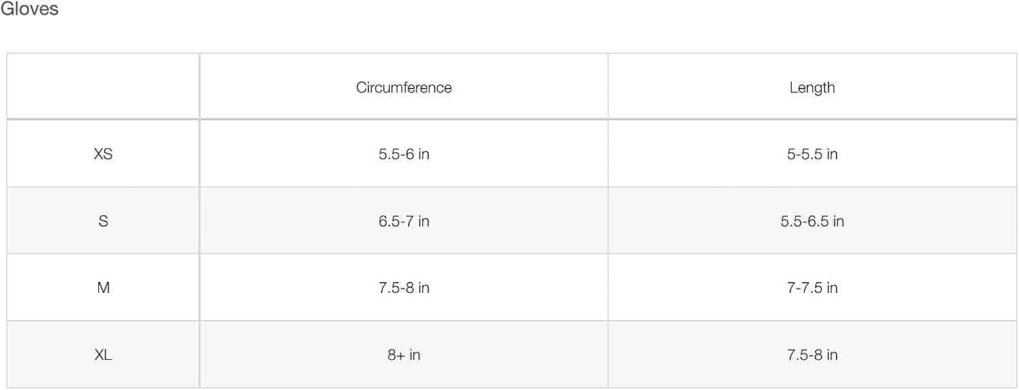Screen dimensions: 1019x390
Task: Click the empty top-left header cell
Action: pyautogui.click(x=103, y=87)
